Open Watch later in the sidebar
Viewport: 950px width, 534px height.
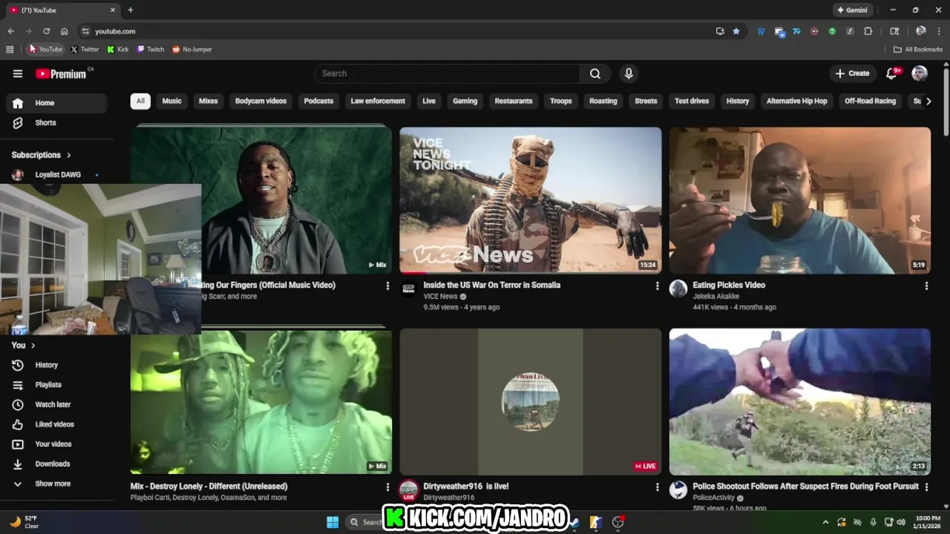click(56, 404)
